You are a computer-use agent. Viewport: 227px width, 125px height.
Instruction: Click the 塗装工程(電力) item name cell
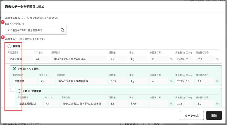(x=30, y=104)
